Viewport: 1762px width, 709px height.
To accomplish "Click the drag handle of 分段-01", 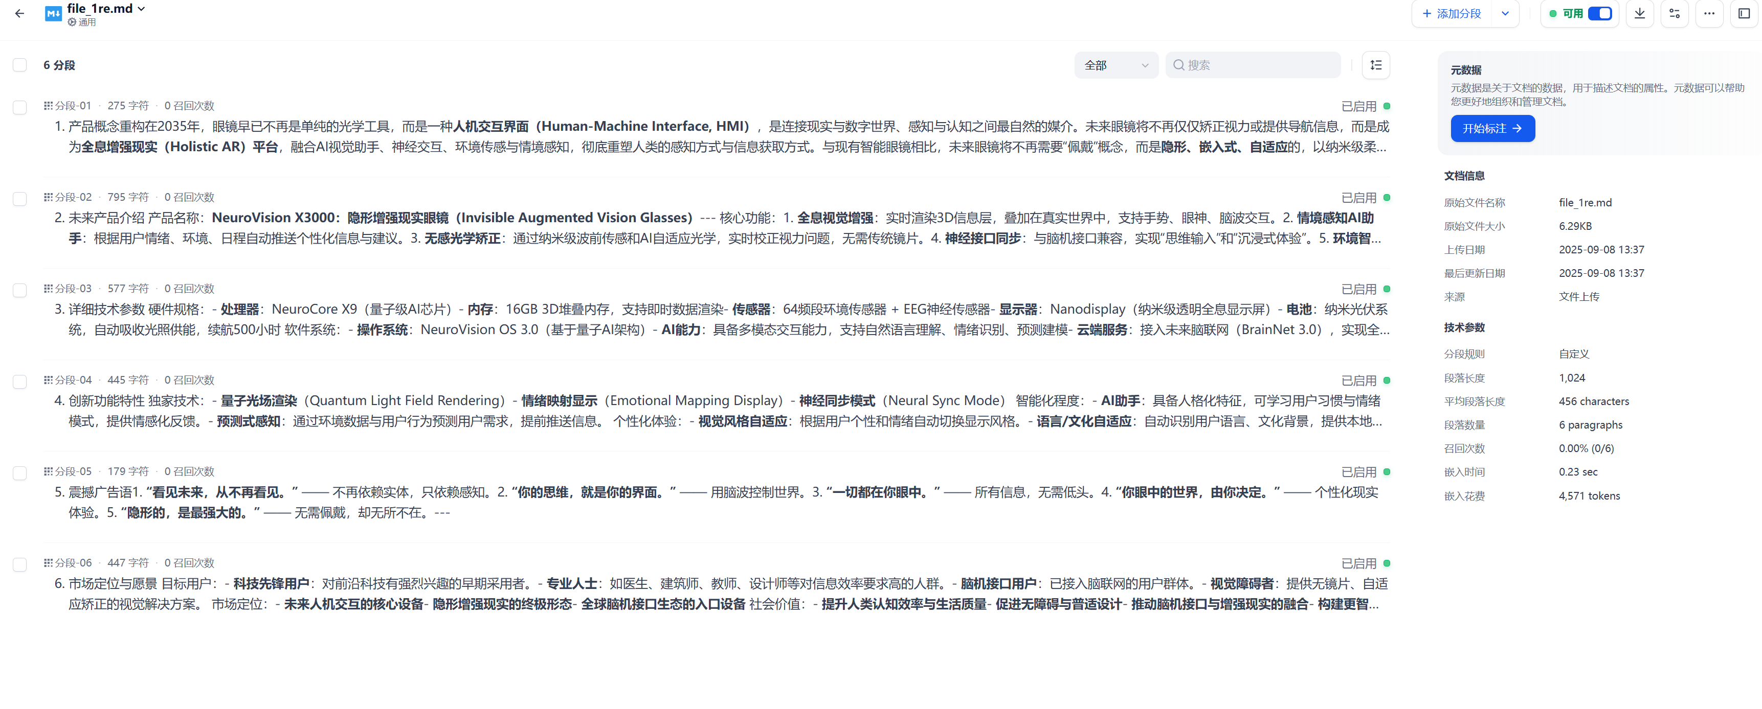I will pyautogui.click(x=48, y=105).
